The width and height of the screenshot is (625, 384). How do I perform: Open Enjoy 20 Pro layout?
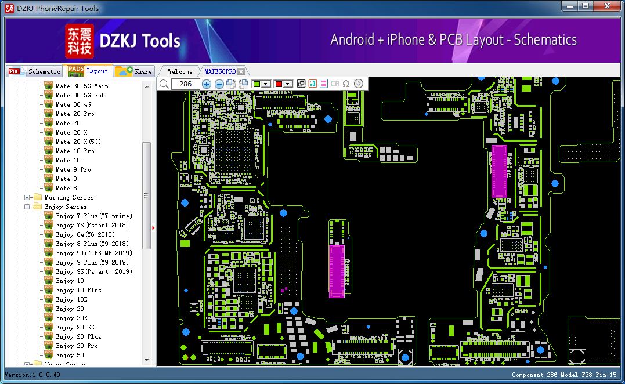(77, 346)
